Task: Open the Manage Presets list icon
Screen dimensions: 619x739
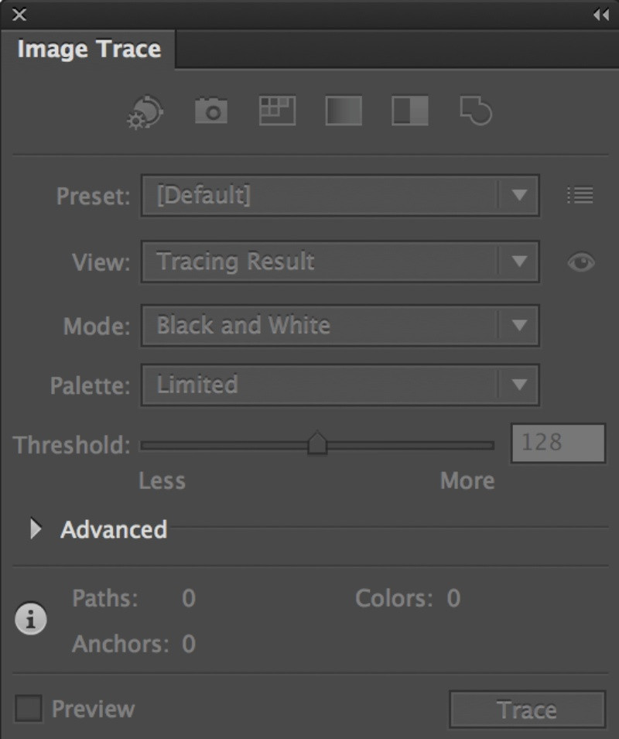Action: 580,195
